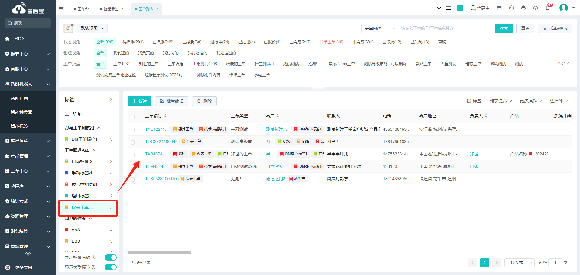Image resolution: width=580 pixels, height=275 pixels.
Task: Click the 新建 button
Action: [139, 101]
